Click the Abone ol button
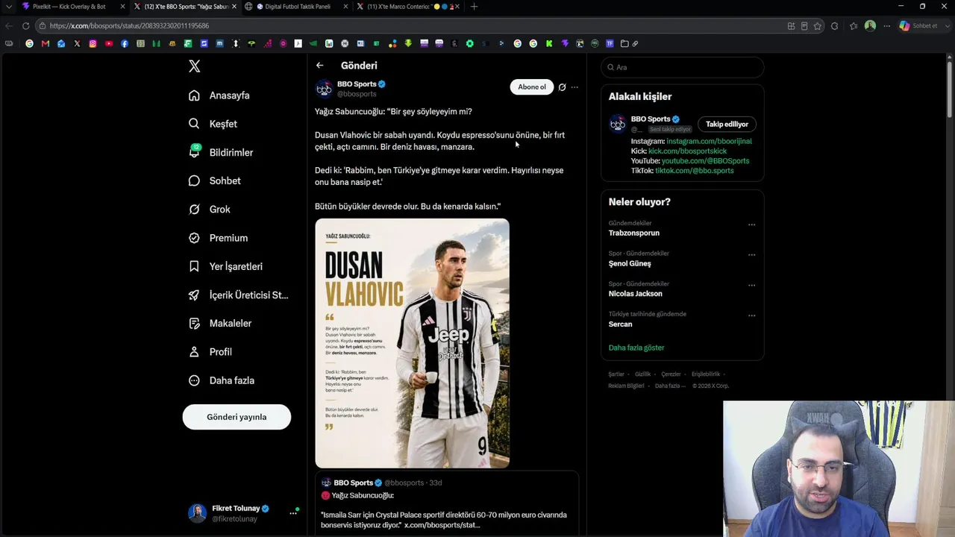Viewport: 955px width, 537px height. pyautogui.click(x=532, y=87)
